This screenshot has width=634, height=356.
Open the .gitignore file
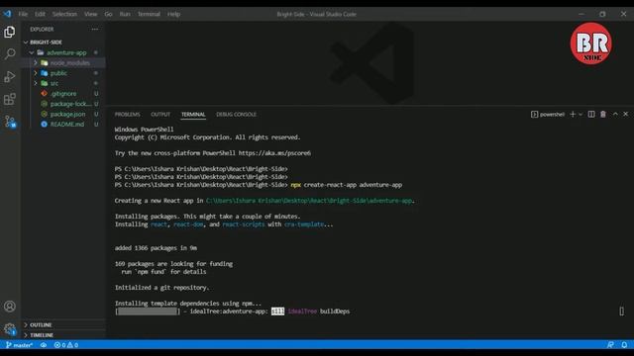click(x=63, y=94)
